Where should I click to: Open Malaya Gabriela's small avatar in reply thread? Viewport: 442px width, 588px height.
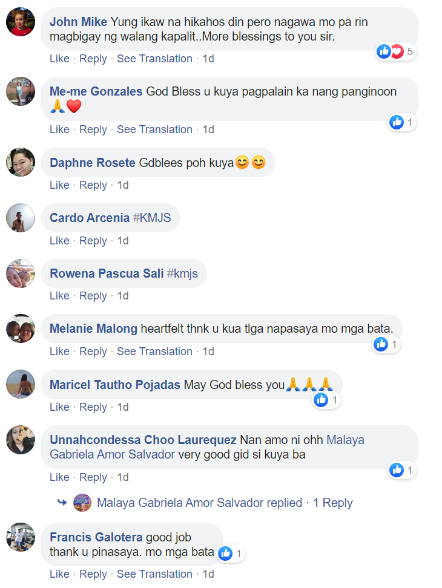point(82,503)
